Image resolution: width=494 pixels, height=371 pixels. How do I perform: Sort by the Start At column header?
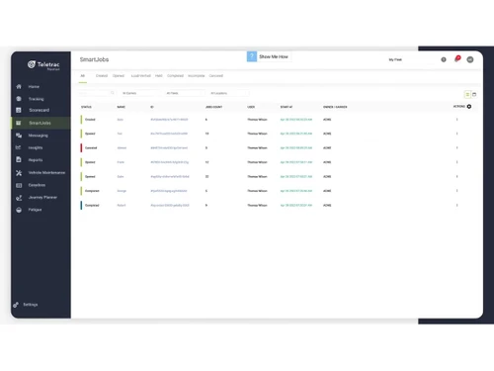(x=287, y=107)
